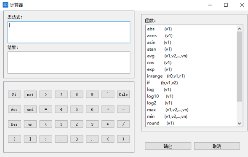
Task: Click the greater-than operator key
Action: (x=46, y=95)
